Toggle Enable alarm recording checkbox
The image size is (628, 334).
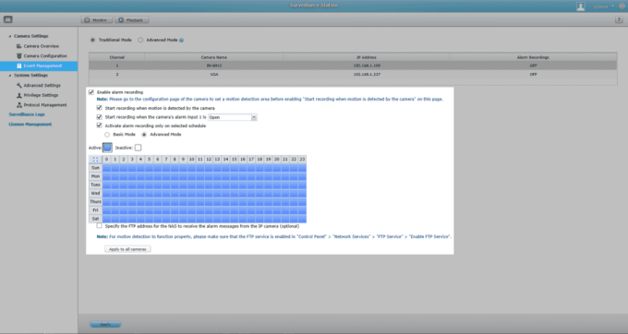point(91,92)
